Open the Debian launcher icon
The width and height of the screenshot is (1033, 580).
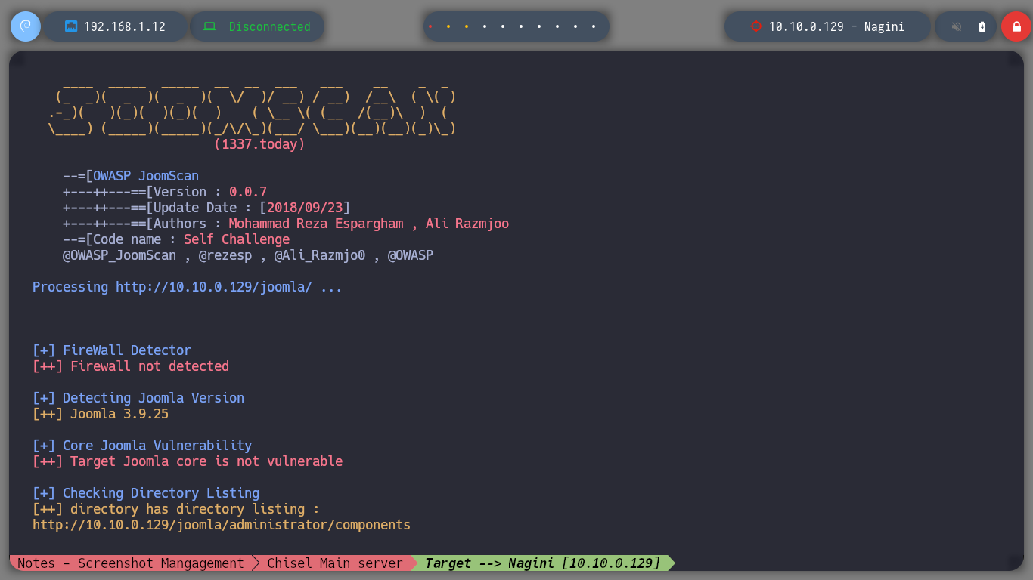(x=25, y=26)
